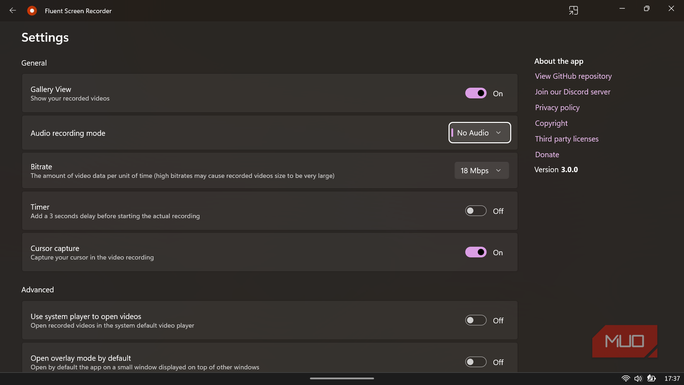
Task: View the Privacy policy
Action: pos(557,107)
